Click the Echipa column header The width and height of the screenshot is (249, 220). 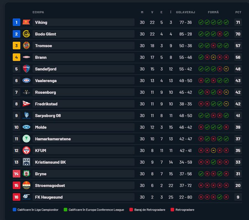click(38, 12)
